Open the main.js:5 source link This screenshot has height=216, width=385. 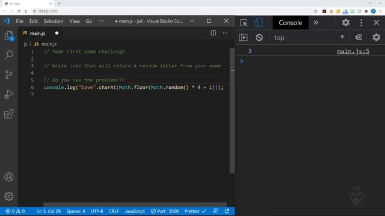pos(353,51)
